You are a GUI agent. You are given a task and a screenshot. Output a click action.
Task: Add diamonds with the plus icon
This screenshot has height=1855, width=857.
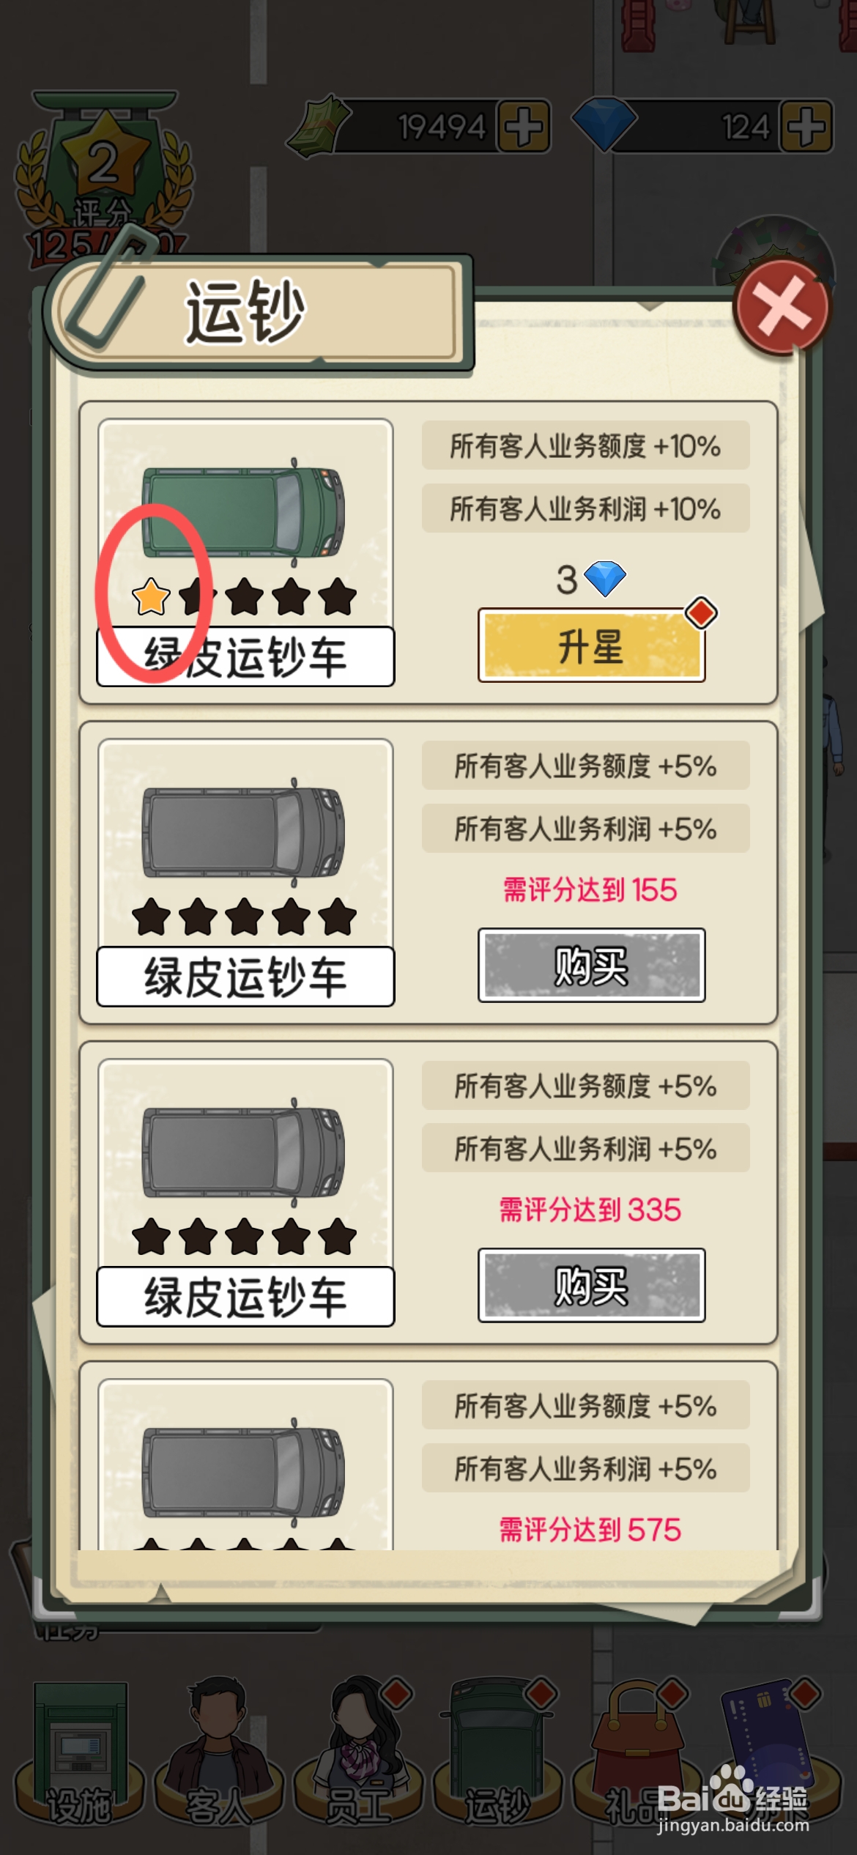pyautogui.click(x=806, y=126)
